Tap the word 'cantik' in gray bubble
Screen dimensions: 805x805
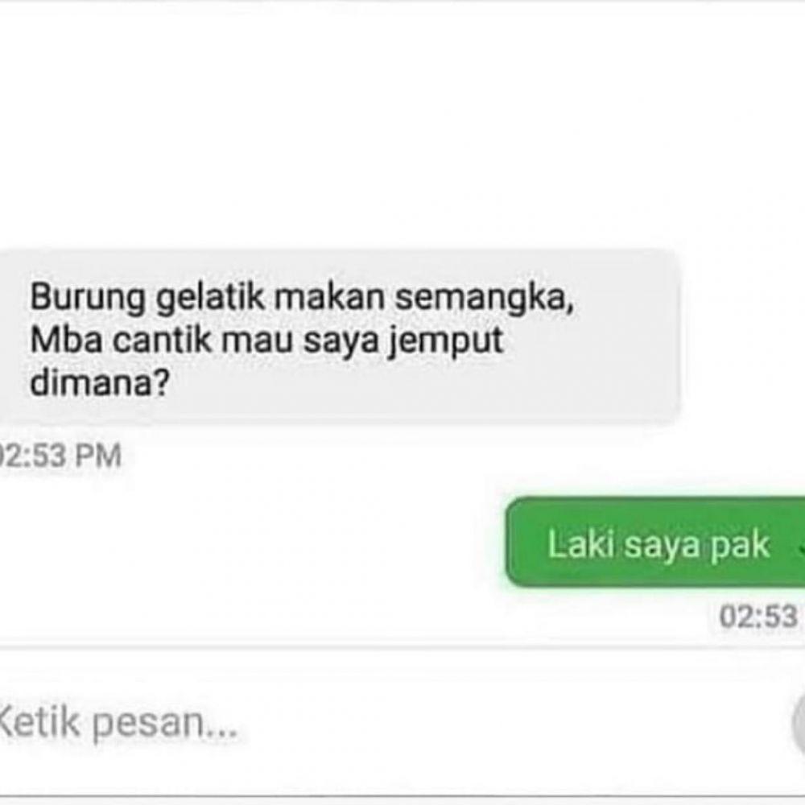click(162, 340)
